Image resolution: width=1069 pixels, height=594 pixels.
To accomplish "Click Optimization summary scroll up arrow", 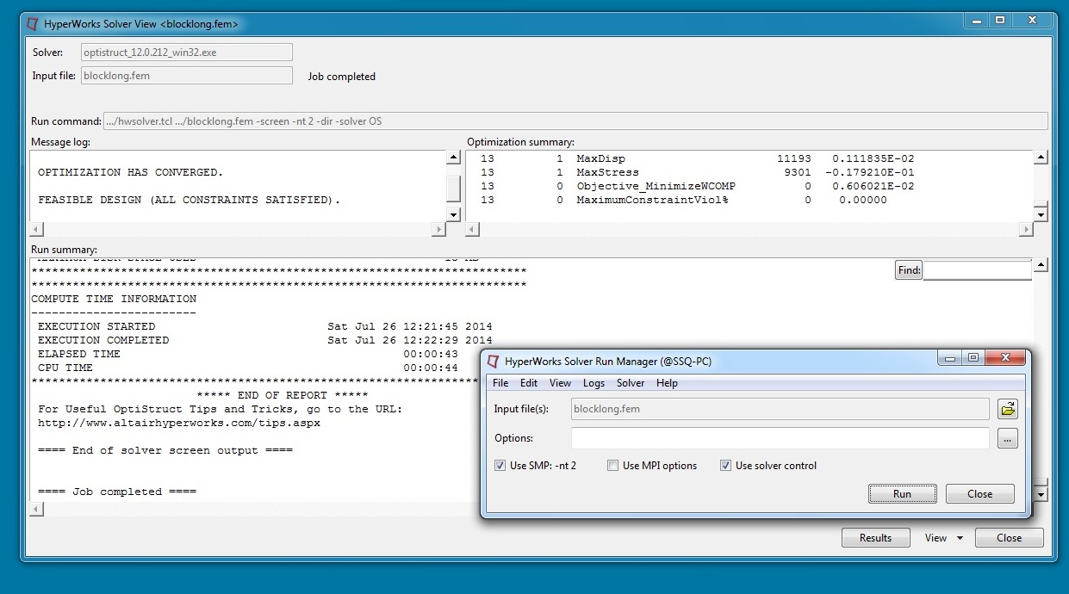I will pos(1041,158).
